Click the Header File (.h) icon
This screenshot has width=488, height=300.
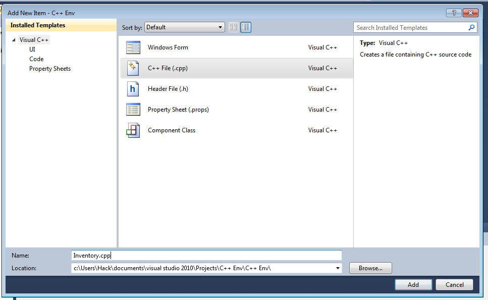tap(133, 89)
